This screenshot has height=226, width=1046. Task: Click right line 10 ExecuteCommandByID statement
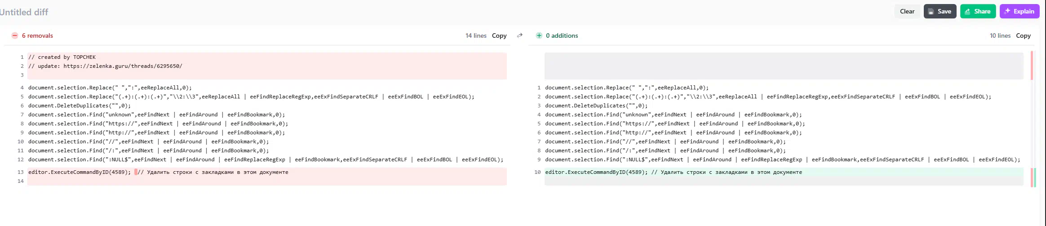tap(674, 172)
